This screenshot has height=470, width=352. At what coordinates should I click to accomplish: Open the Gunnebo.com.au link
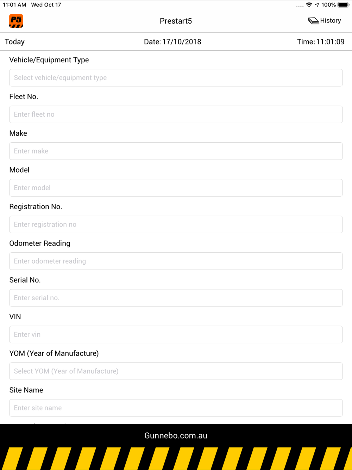click(176, 436)
